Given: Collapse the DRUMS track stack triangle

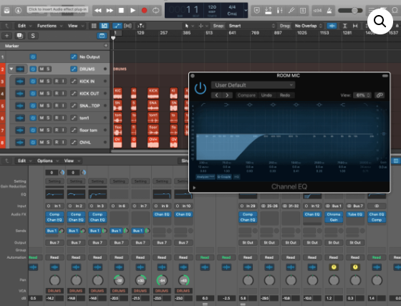Looking at the screenshot, I should pyautogui.click(x=11, y=69).
